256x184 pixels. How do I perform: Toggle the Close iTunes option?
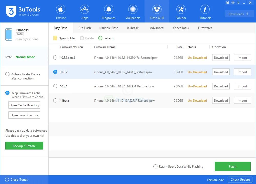[x=7, y=180]
